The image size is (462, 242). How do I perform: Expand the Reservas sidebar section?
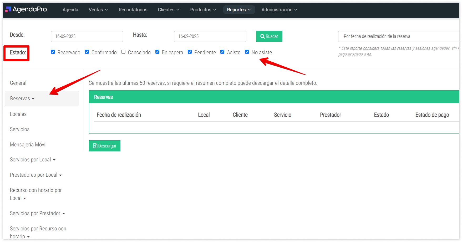[x=42, y=98]
